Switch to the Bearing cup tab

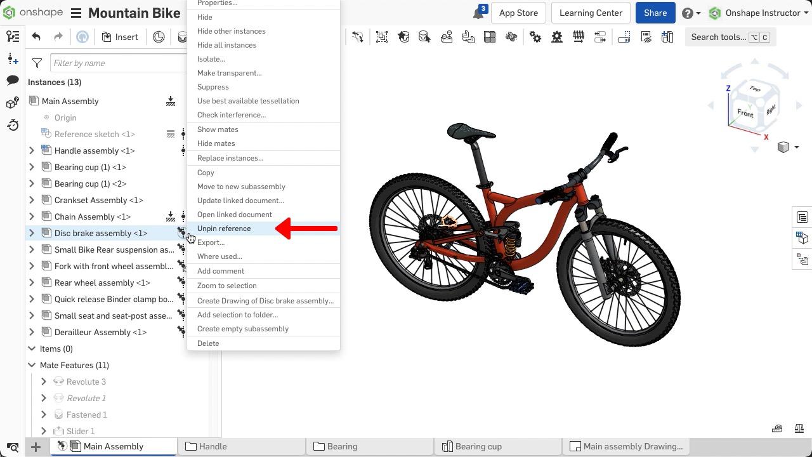click(478, 446)
